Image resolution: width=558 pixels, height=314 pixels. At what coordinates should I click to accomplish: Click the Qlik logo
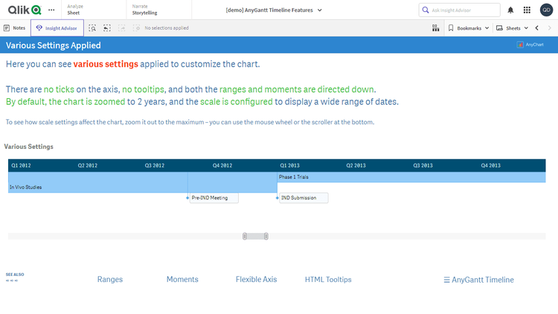pos(24,10)
